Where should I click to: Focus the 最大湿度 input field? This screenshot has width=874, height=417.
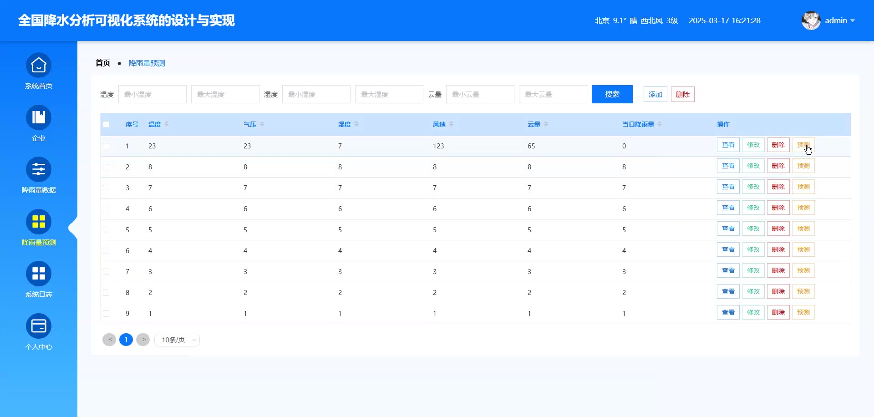(x=389, y=94)
